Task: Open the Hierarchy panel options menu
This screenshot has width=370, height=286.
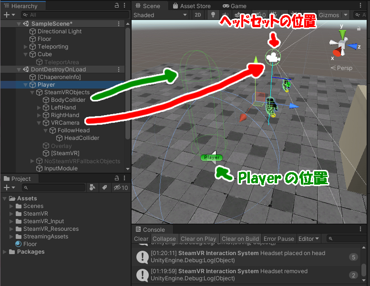Action: point(124,5)
